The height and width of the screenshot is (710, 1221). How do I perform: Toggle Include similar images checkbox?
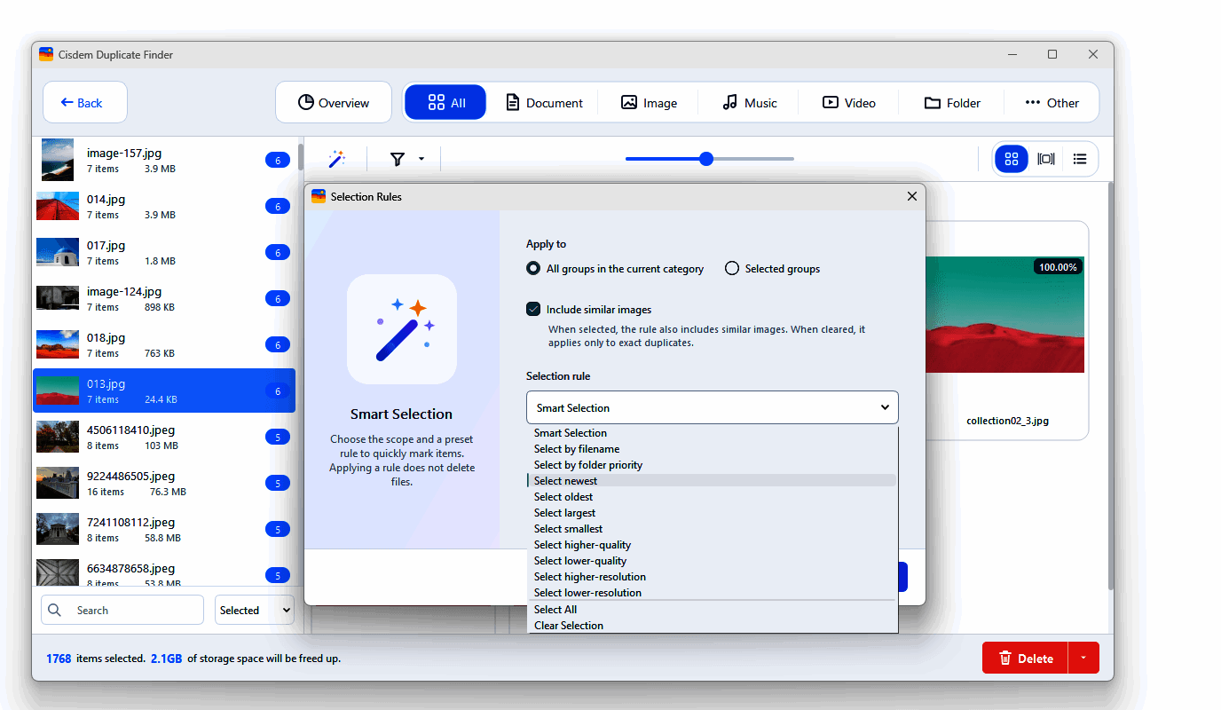coord(533,310)
